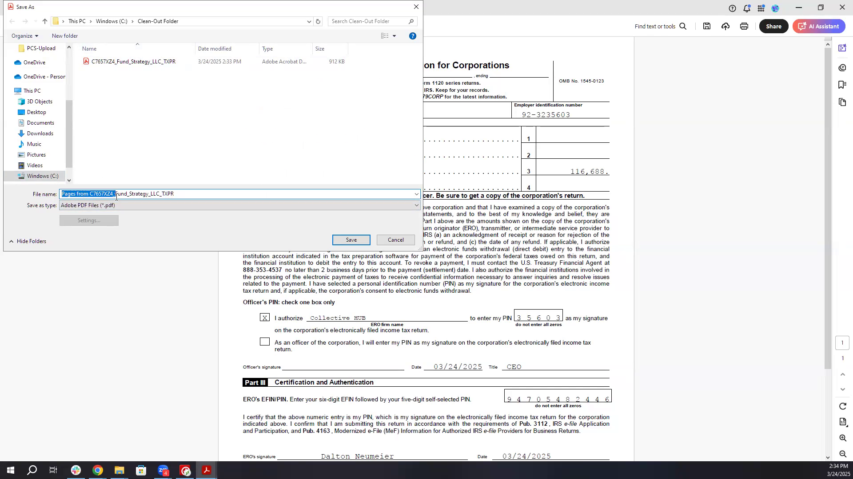Screen dimensions: 853x479
Task: Click the notifications bell icon
Action: coord(747,8)
